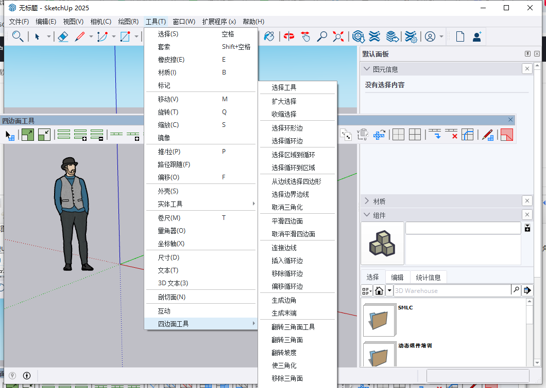Select the red Pencil line tool
Image resolution: width=546 pixels, height=388 pixels.
point(80,36)
